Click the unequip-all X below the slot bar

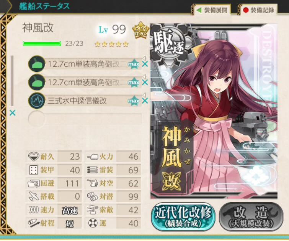click(13, 112)
